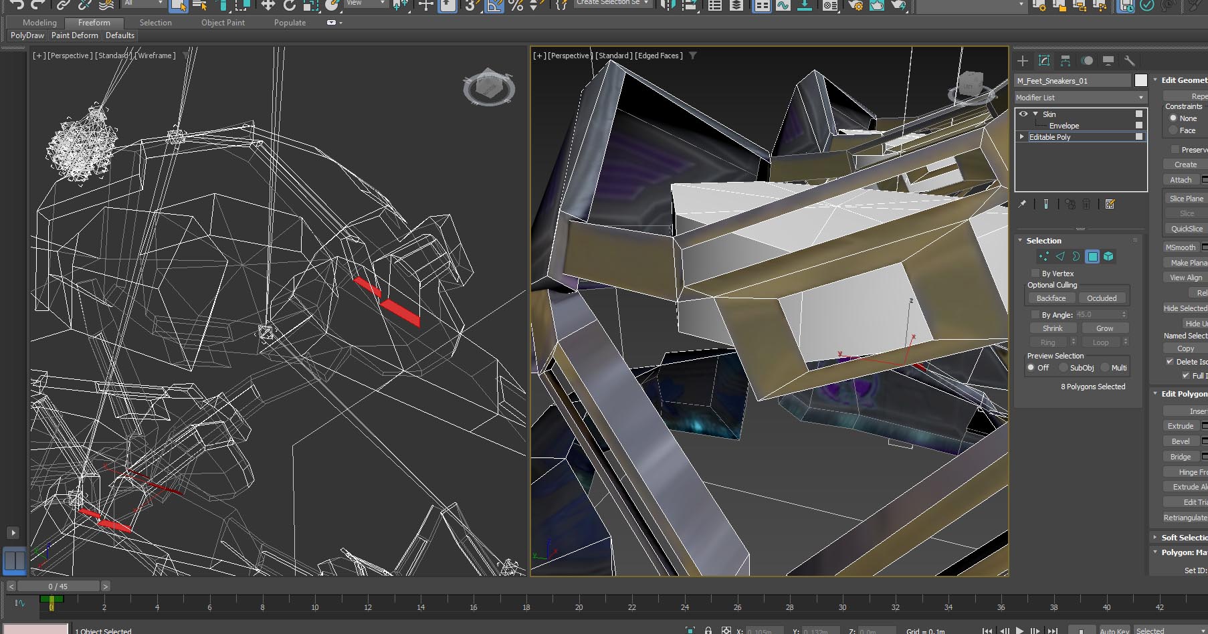Open the Modifier List dropdown

tap(1080, 98)
